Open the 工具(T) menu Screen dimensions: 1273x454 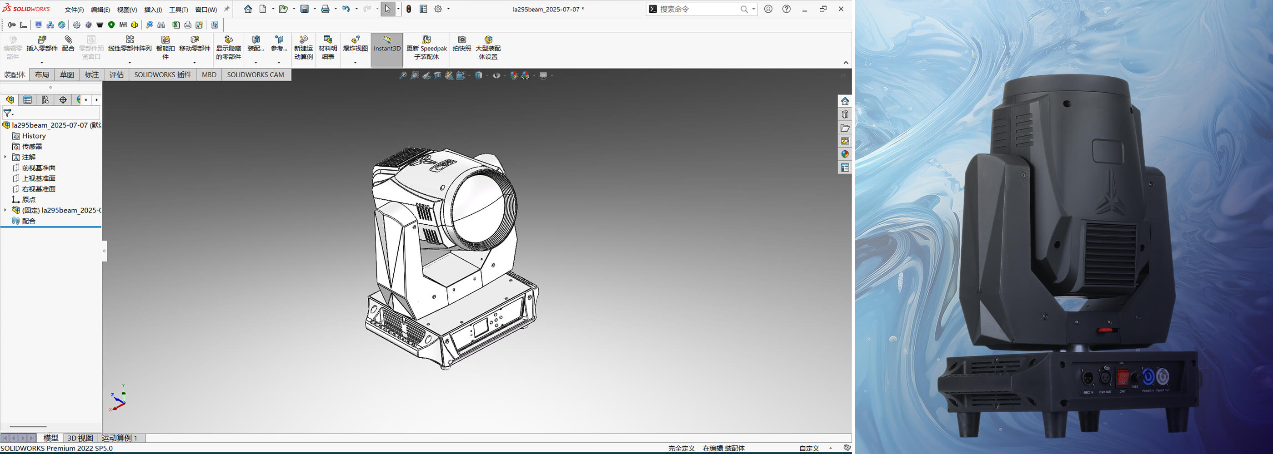pyautogui.click(x=178, y=10)
